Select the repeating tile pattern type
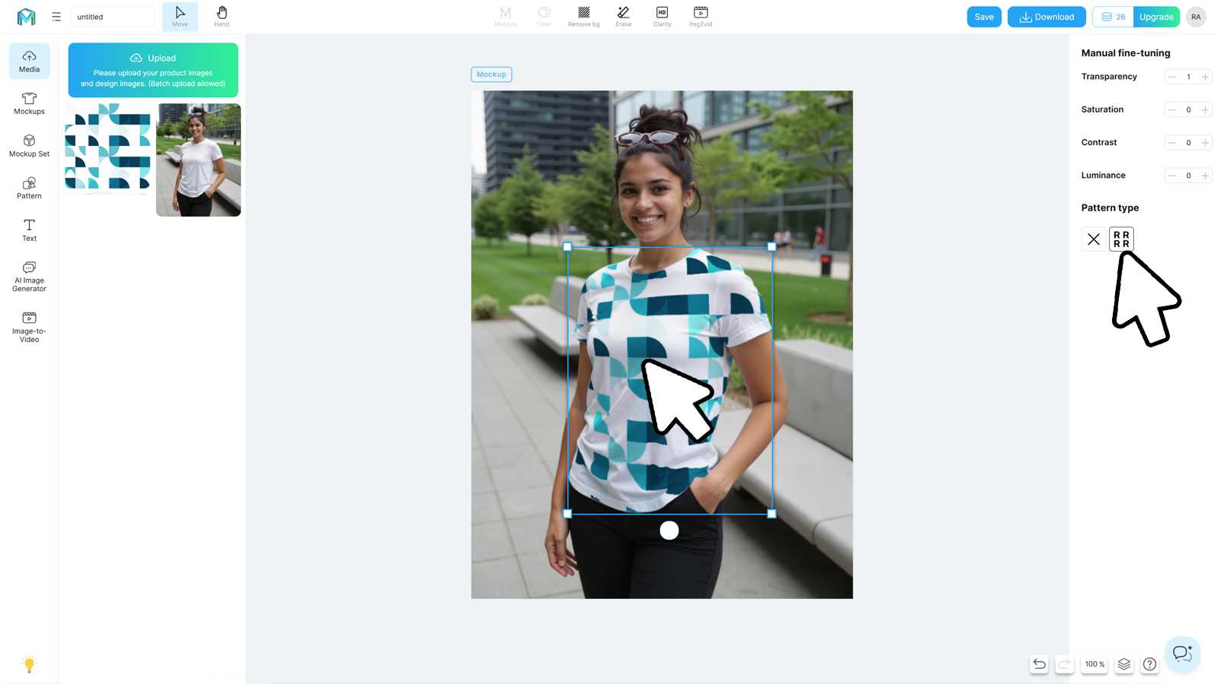The width and height of the screenshot is (1217, 684). pos(1121,239)
